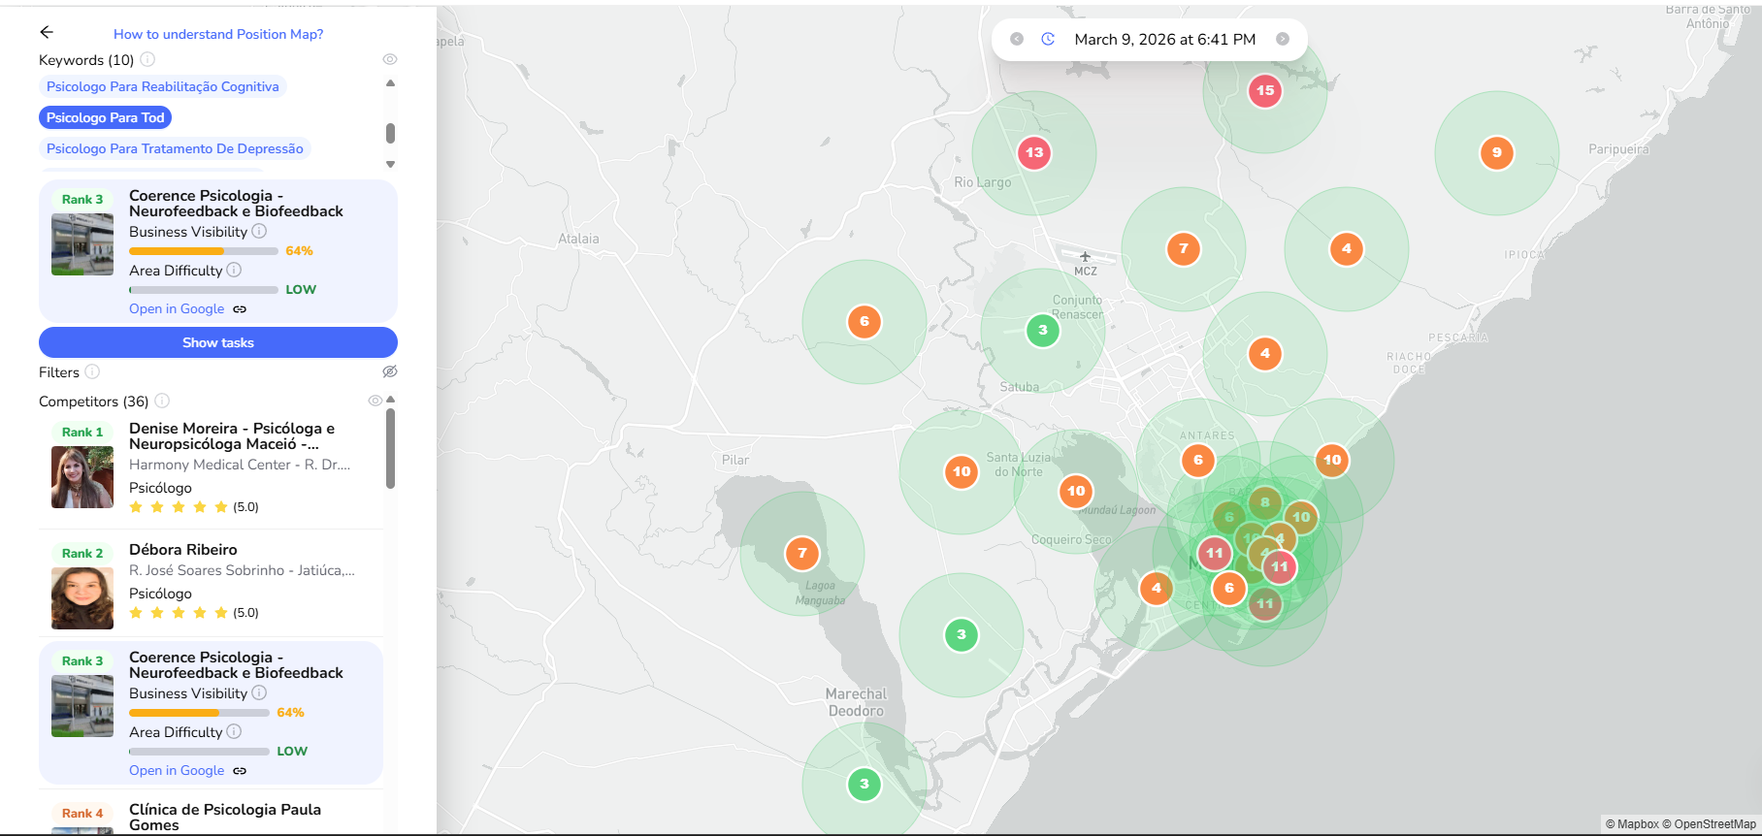Select keyword Psicologo Para Tratamento De Depressão
This screenshot has width=1762, height=836.
[175, 148]
